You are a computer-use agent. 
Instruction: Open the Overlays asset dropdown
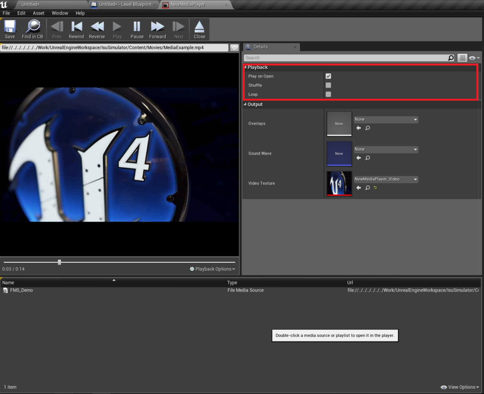click(x=386, y=120)
